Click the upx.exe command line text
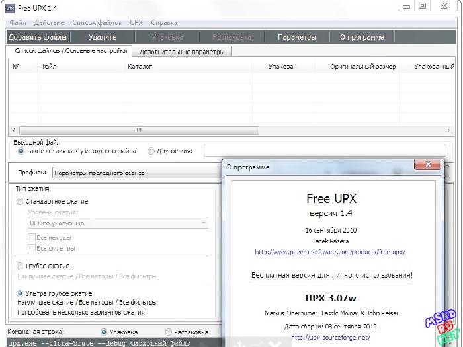 [x=99, y=344]
